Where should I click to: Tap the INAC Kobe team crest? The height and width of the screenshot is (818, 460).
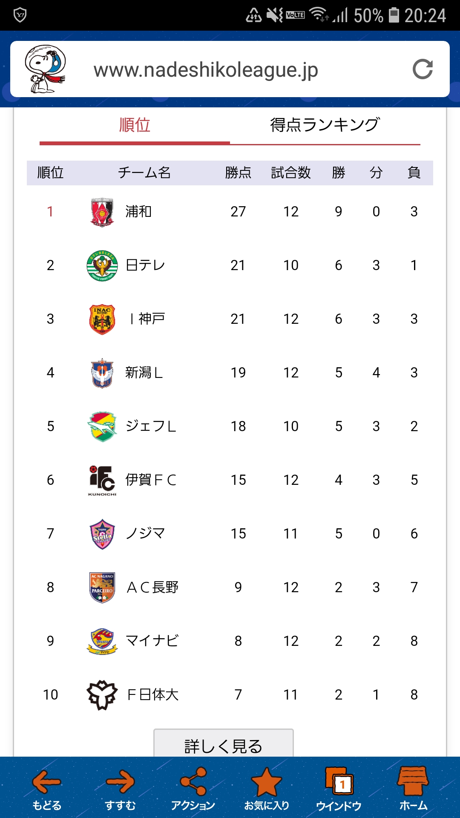click(102, 319)
